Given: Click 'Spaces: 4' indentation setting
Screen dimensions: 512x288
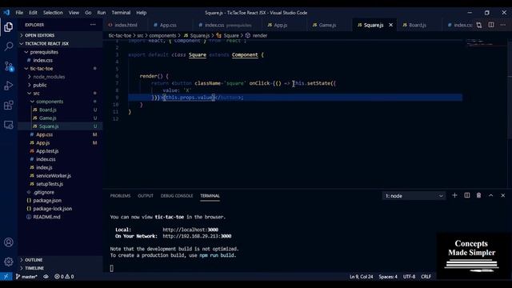Looking at the screenshot, I should click(x=388, y=277).
